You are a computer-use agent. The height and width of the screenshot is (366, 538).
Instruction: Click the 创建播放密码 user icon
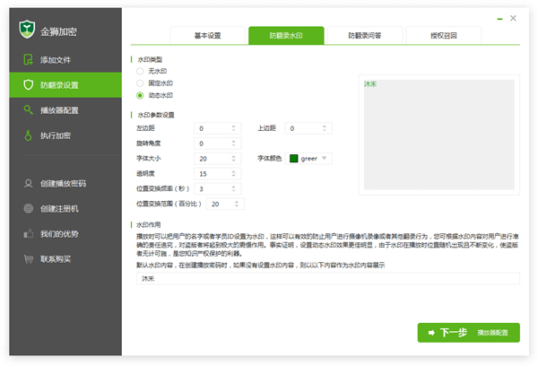28,183
